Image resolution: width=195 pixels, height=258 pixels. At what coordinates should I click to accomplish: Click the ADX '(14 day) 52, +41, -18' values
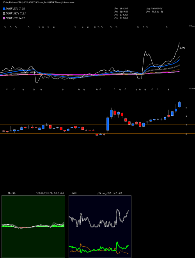[x=109, y=193]
